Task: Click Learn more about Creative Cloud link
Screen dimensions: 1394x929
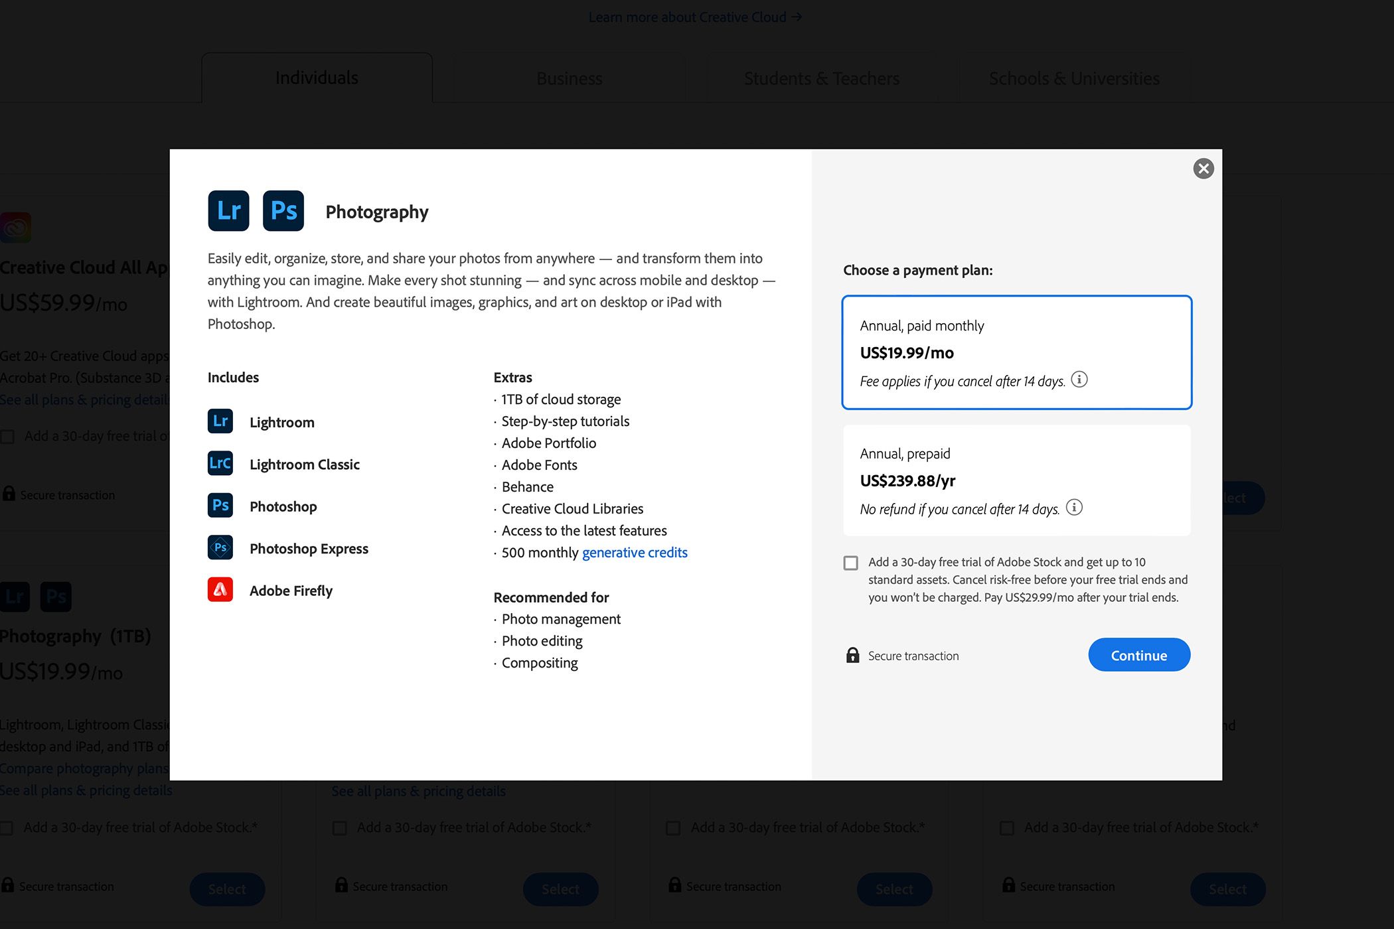Action: point(696,15)
